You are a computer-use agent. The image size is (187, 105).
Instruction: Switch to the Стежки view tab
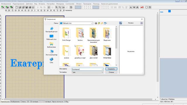23,102
